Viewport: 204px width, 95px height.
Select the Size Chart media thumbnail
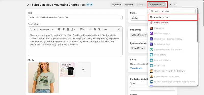click(x=67, y=70)
